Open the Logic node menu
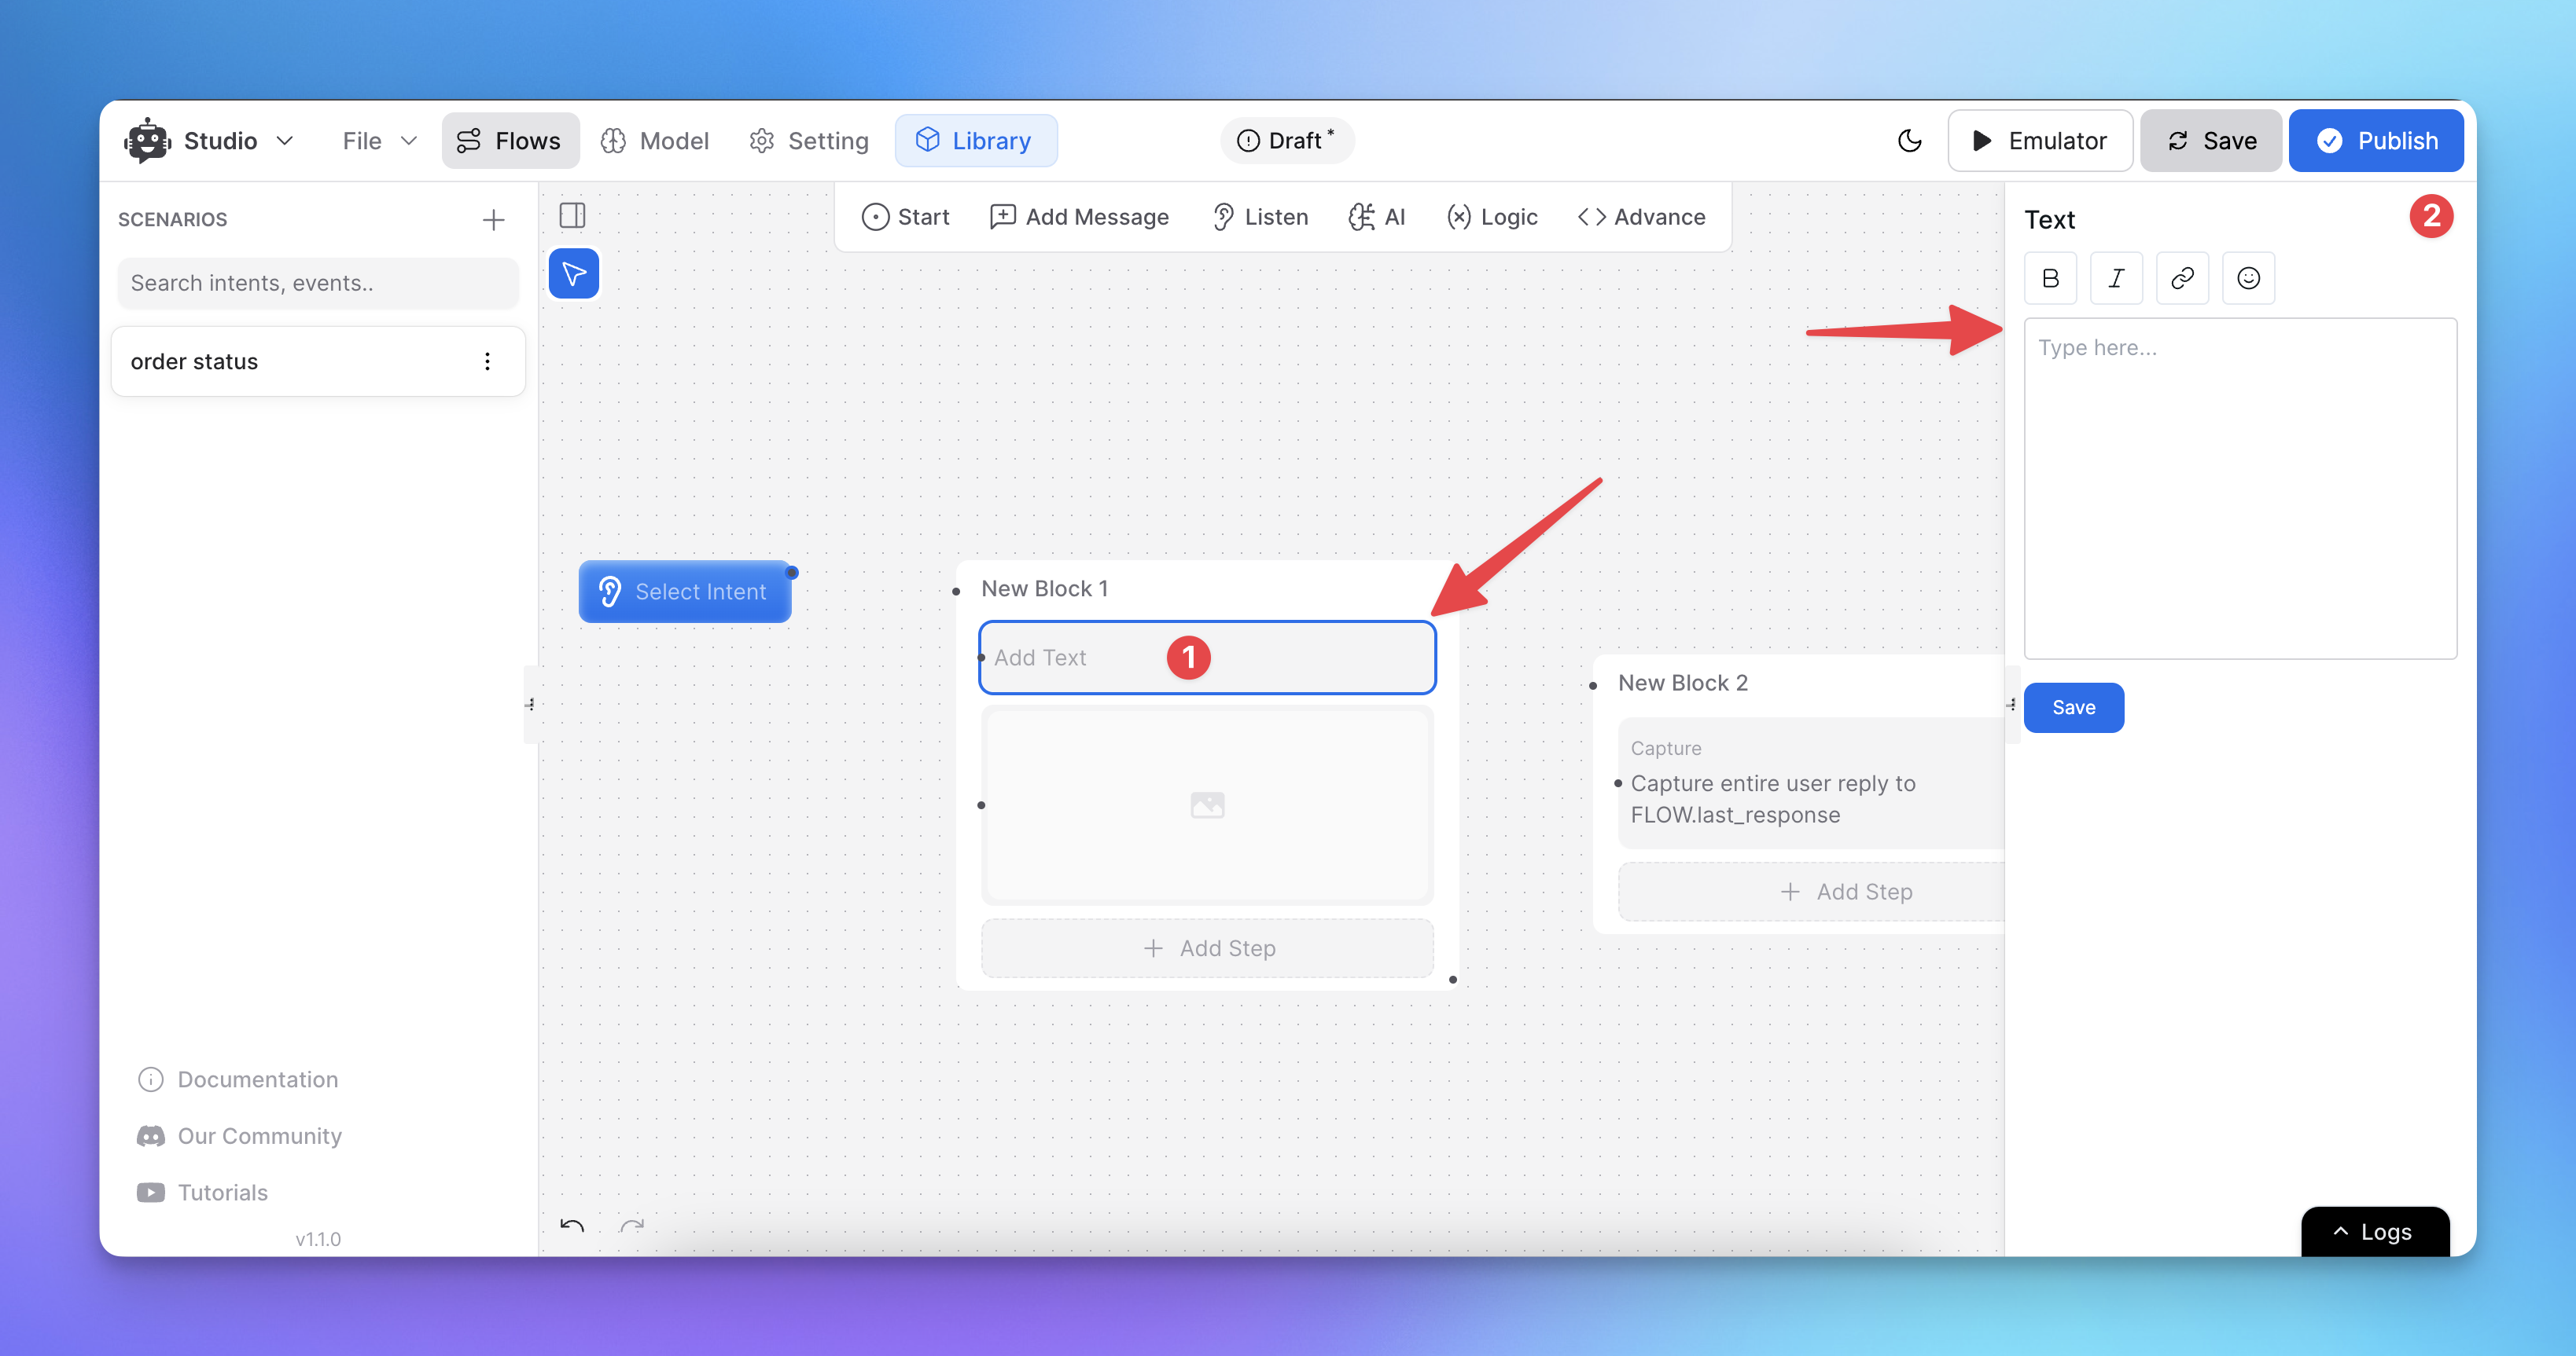Screen dimensions: 2576x1356 tap(1492, 217)
